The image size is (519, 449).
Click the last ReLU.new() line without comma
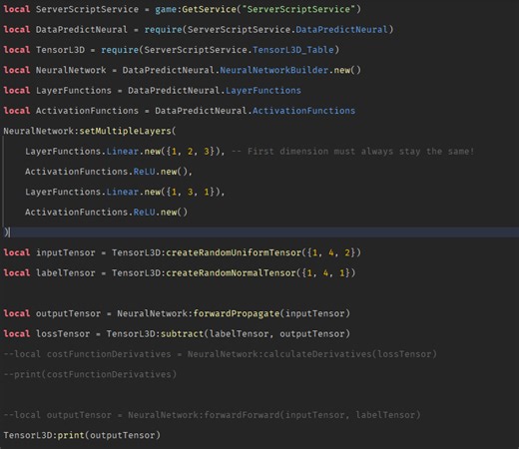point(106,212)
